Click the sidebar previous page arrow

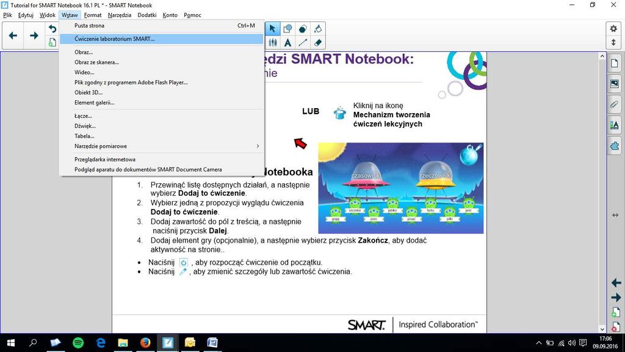tap(616, 283)
